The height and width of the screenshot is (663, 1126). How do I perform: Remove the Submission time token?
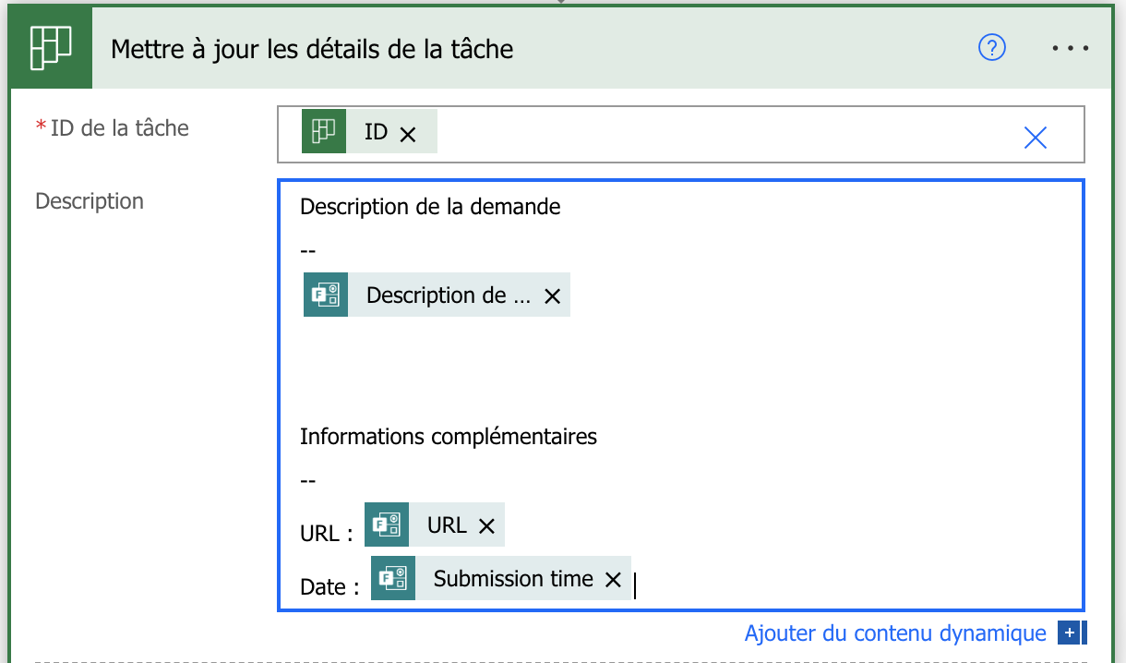pyautogui.click(x=612, y=580)
